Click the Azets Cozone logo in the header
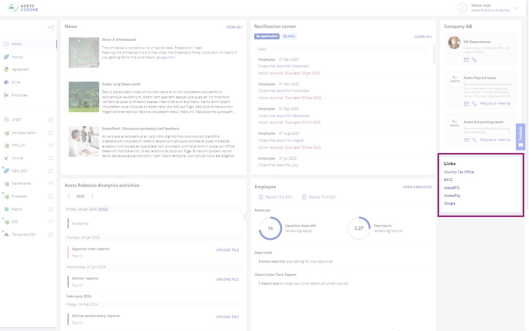This screenshot has width=529, height=331. pos(23,8)
